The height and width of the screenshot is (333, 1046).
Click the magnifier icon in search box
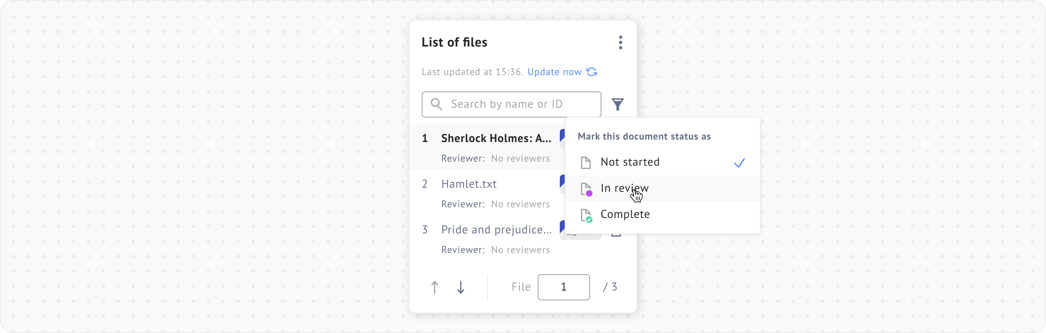pos(436,104)
